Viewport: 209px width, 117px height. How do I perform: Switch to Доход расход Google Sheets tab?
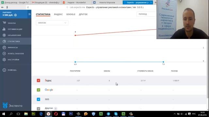[x=15, y=2]
